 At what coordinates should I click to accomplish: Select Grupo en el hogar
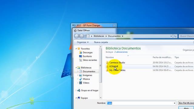coord(90,91)
